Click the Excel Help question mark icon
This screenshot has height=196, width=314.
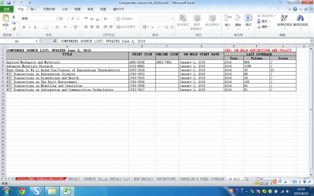pyautogui.click(x=295, y=9)
